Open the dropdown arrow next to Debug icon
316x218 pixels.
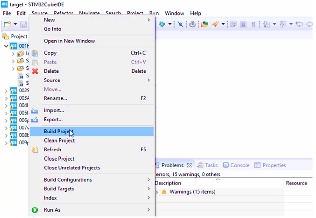[x=170, y=24]
